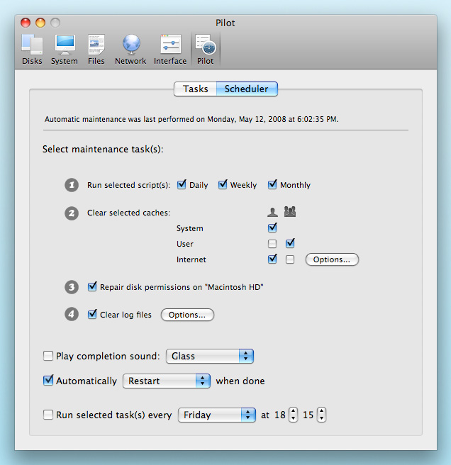The image size is (451, 465).
Task: Click the Pilot window title
Action: 225,23
